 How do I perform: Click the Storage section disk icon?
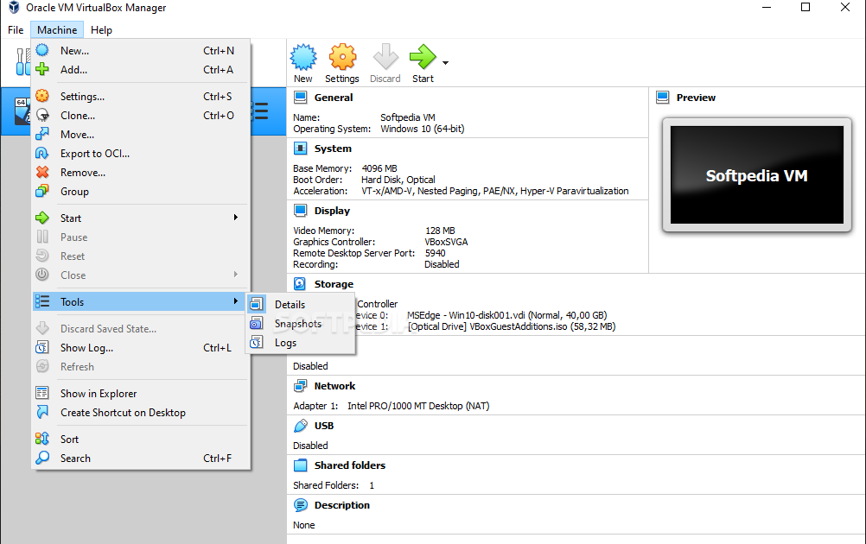click(x=300, y=283)
